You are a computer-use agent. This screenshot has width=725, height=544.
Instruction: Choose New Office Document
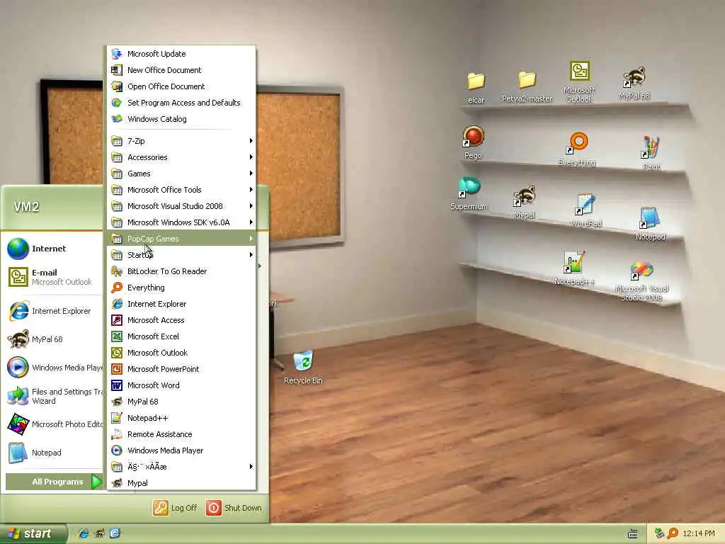(182, 70)
